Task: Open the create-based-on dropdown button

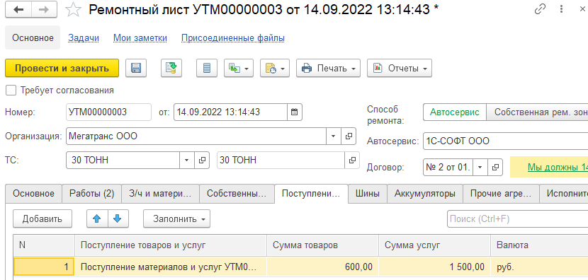Action: pyautogui.click(x=239, y=68)
